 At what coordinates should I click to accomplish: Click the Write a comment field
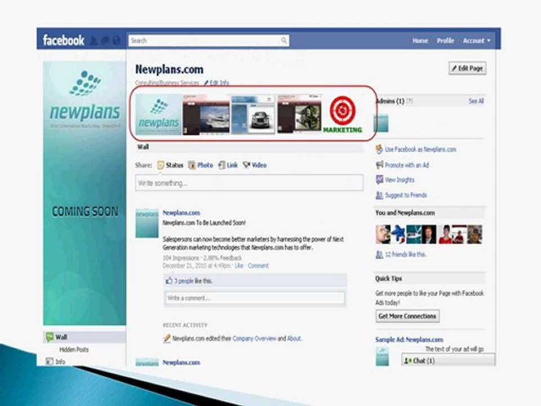pos(255,298)
